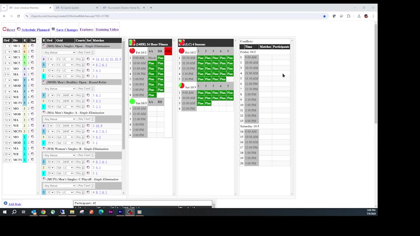Switch to Tournament Director Home Page tab

[x=123, y=8]
